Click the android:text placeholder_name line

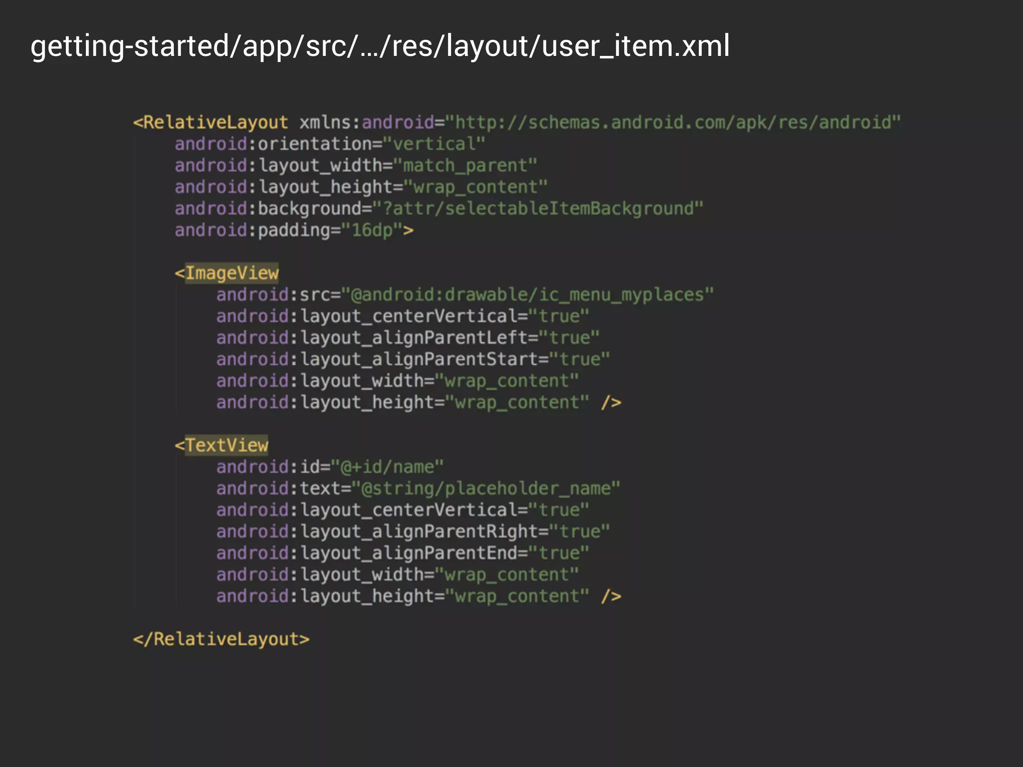coord(418,488)
